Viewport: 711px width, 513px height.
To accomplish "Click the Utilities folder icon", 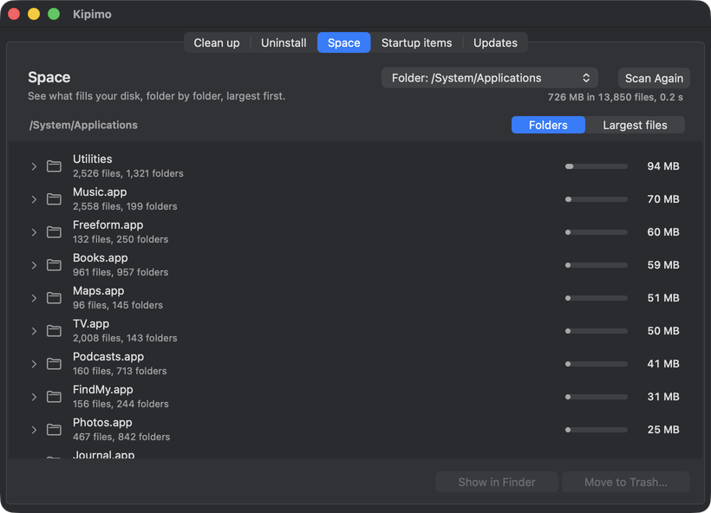I will click(54, 166).
